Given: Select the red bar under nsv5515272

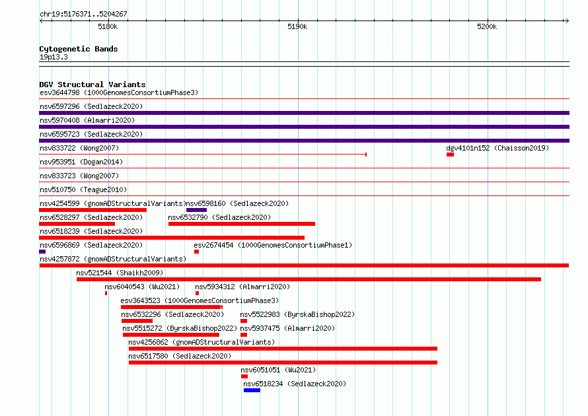Looking at the screenshot, I should pyautogui.click(x=171, y=335).
